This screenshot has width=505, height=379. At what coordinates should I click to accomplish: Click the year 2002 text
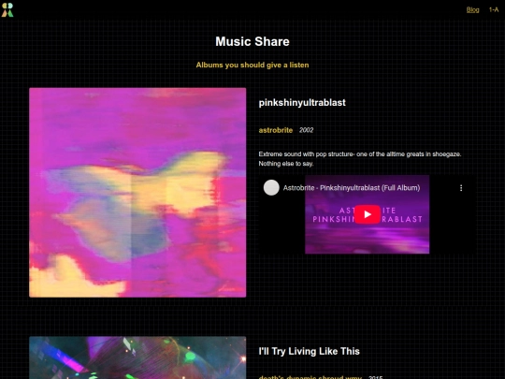(x=306, y=130)
